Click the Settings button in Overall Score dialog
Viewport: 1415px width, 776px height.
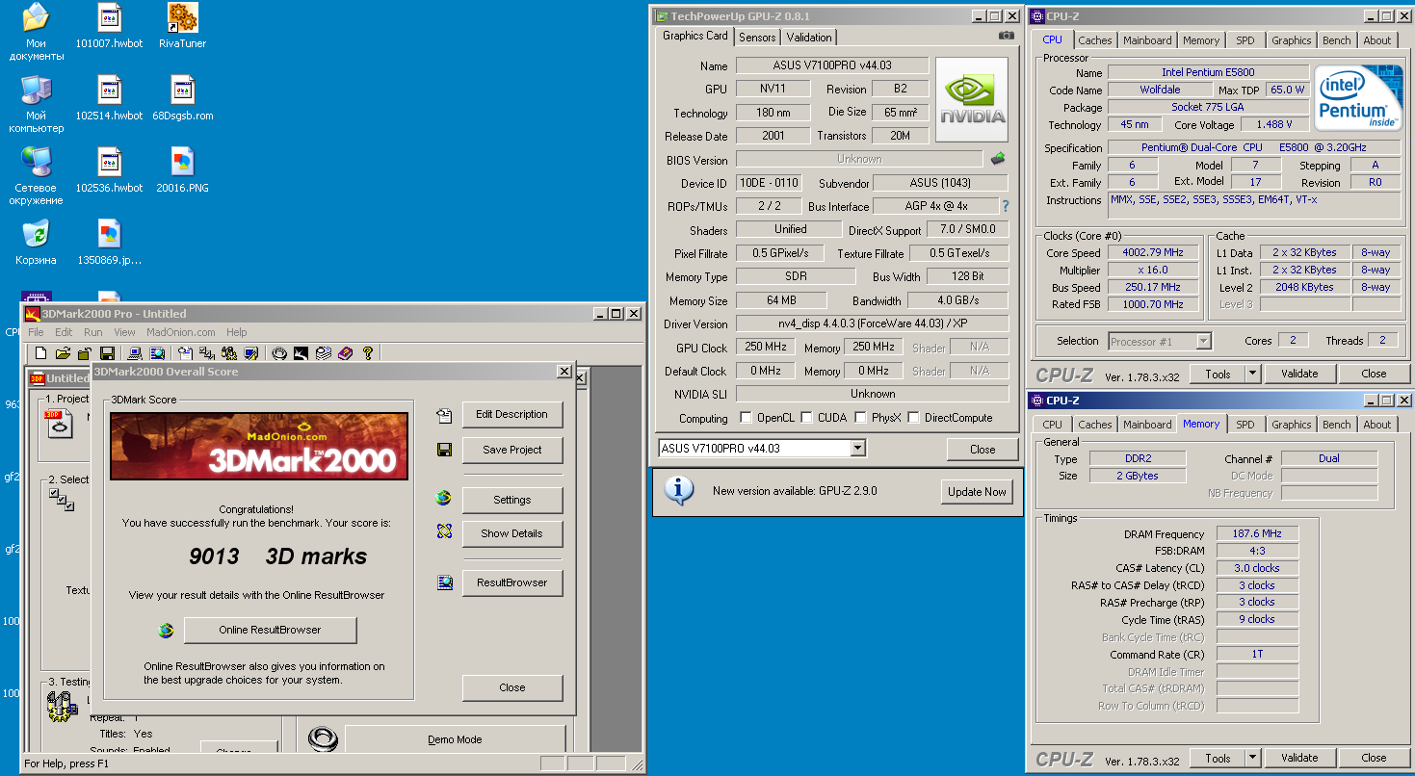tap(512, 500)
